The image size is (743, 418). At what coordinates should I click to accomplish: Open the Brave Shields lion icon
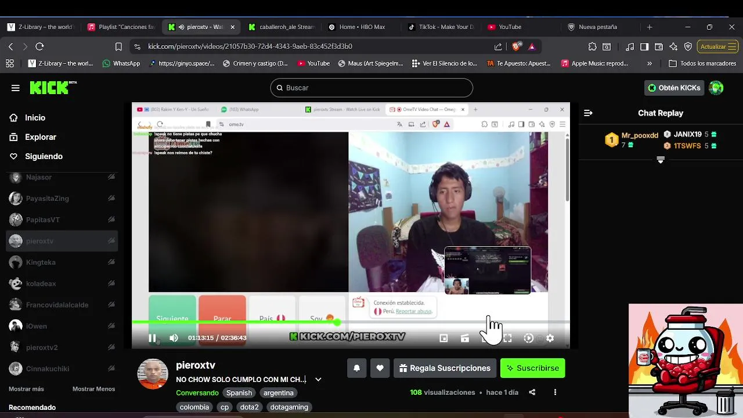pyautogui.click(x=517, y=46)
